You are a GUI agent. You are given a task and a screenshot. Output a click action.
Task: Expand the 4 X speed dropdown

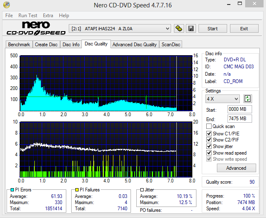pos(223,99)
